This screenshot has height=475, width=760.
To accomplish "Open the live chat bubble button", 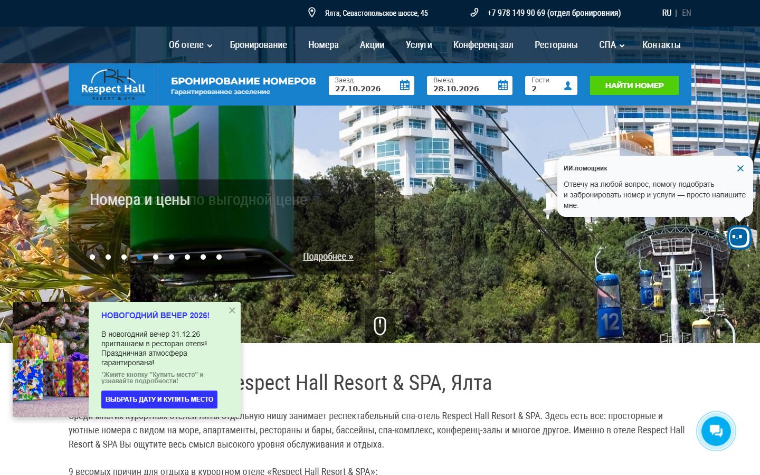I will [716, 431].
